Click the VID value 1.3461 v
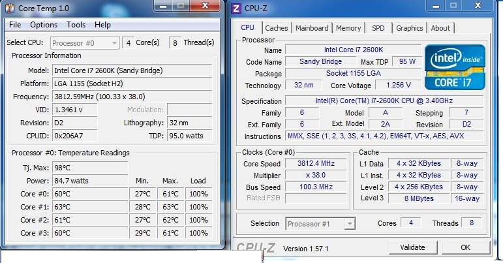Viewport: 503px width, 263px height. [x=75, y=110]
